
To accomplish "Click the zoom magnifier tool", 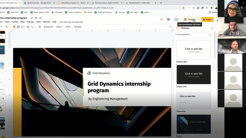I will coord(6,27).
